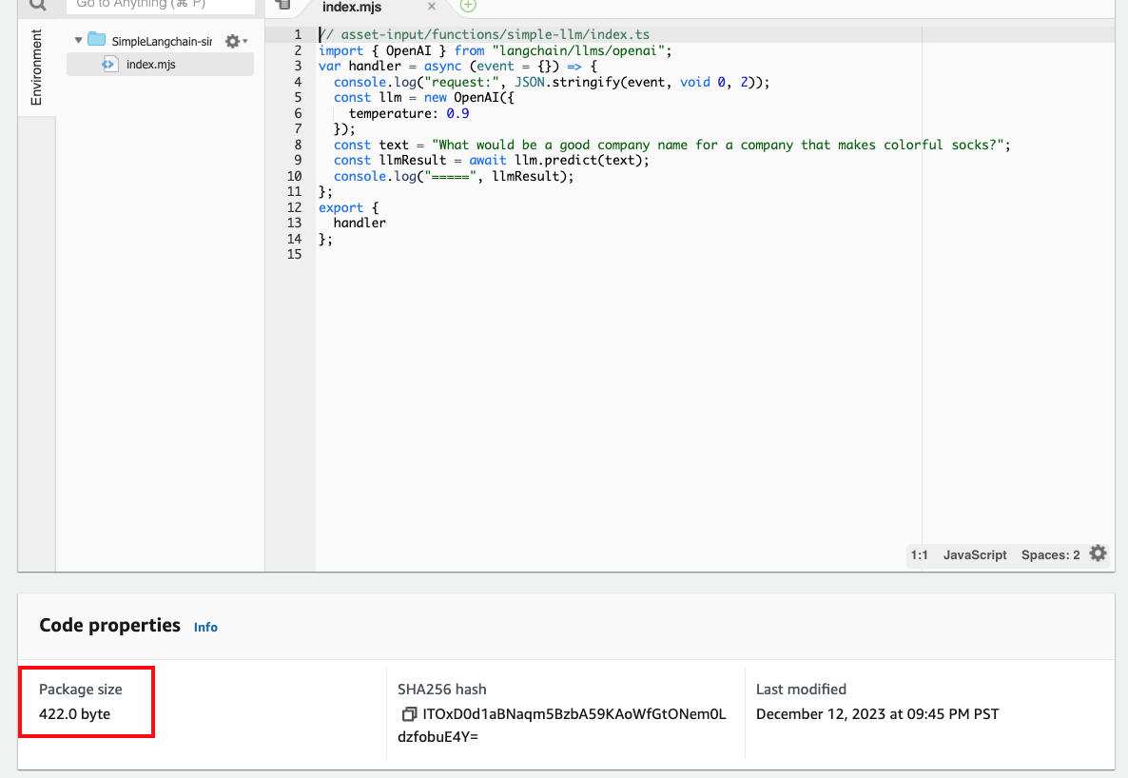This screenshot has height=778, width=1128.
Task: Click the index.mjs file type icon
Action: click(x=109, y=64)
